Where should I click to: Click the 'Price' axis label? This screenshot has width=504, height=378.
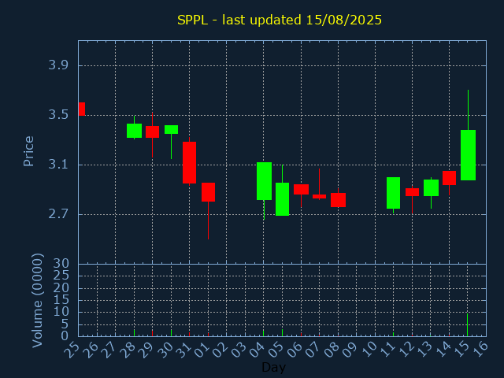[x=28, y=151]
